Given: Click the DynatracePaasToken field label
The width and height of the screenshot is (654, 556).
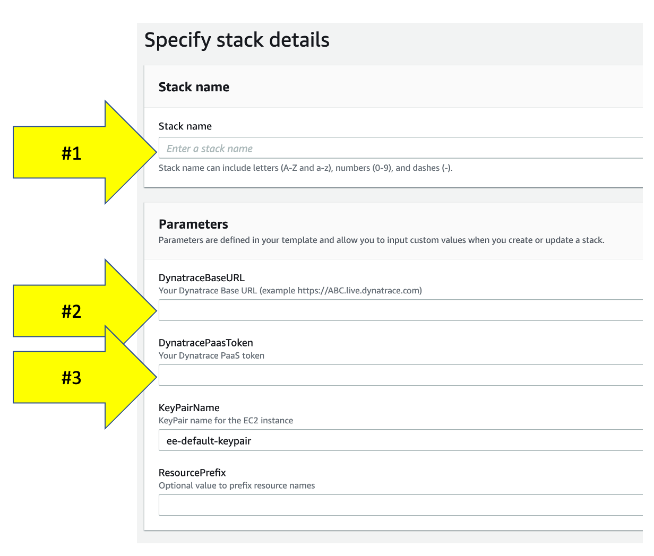Looking at the screenshot, I should point(205,343).
